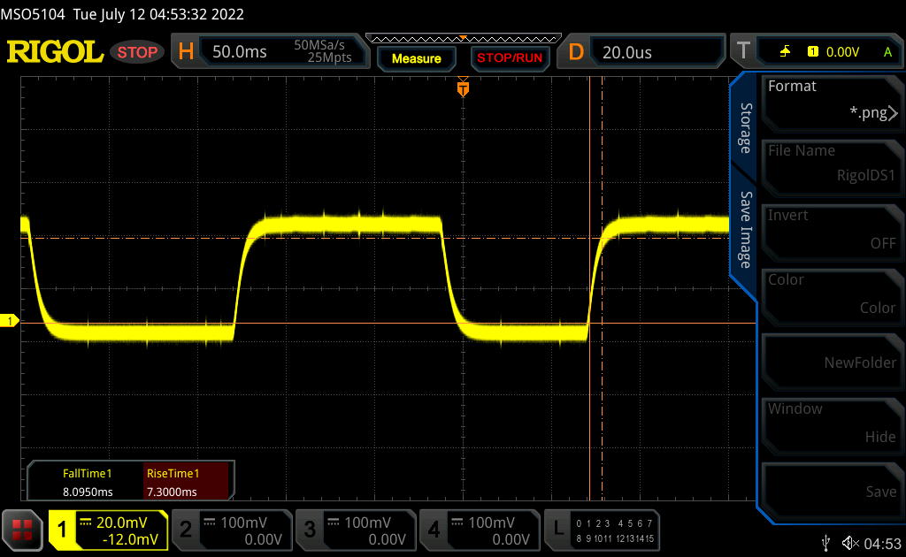This screenshot has width=906, height=557.
Task: Open the trigger T settings icon
Action: pyautogui.click(x=743, y=52)
